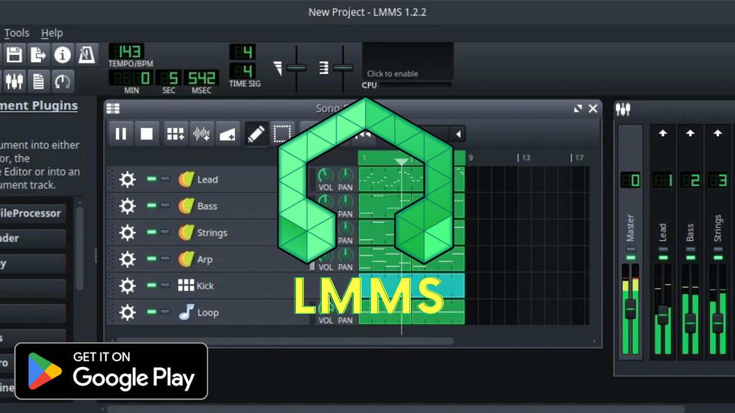This screenshot has height=413, width=735.
Task: Add a sample track
Action: (x=201, y=134)
